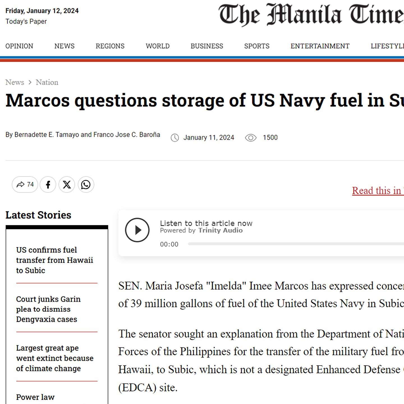Share article on Facebook
Screen dimensions: 404x404
48,185
